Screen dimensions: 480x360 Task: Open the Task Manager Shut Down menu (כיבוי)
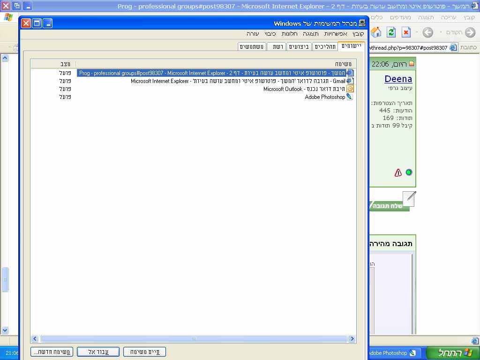[x=270, y=34]
